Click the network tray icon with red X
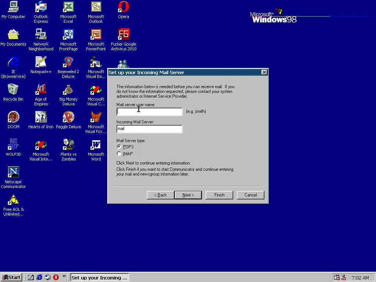376x282 pixels. pos(343,278)
